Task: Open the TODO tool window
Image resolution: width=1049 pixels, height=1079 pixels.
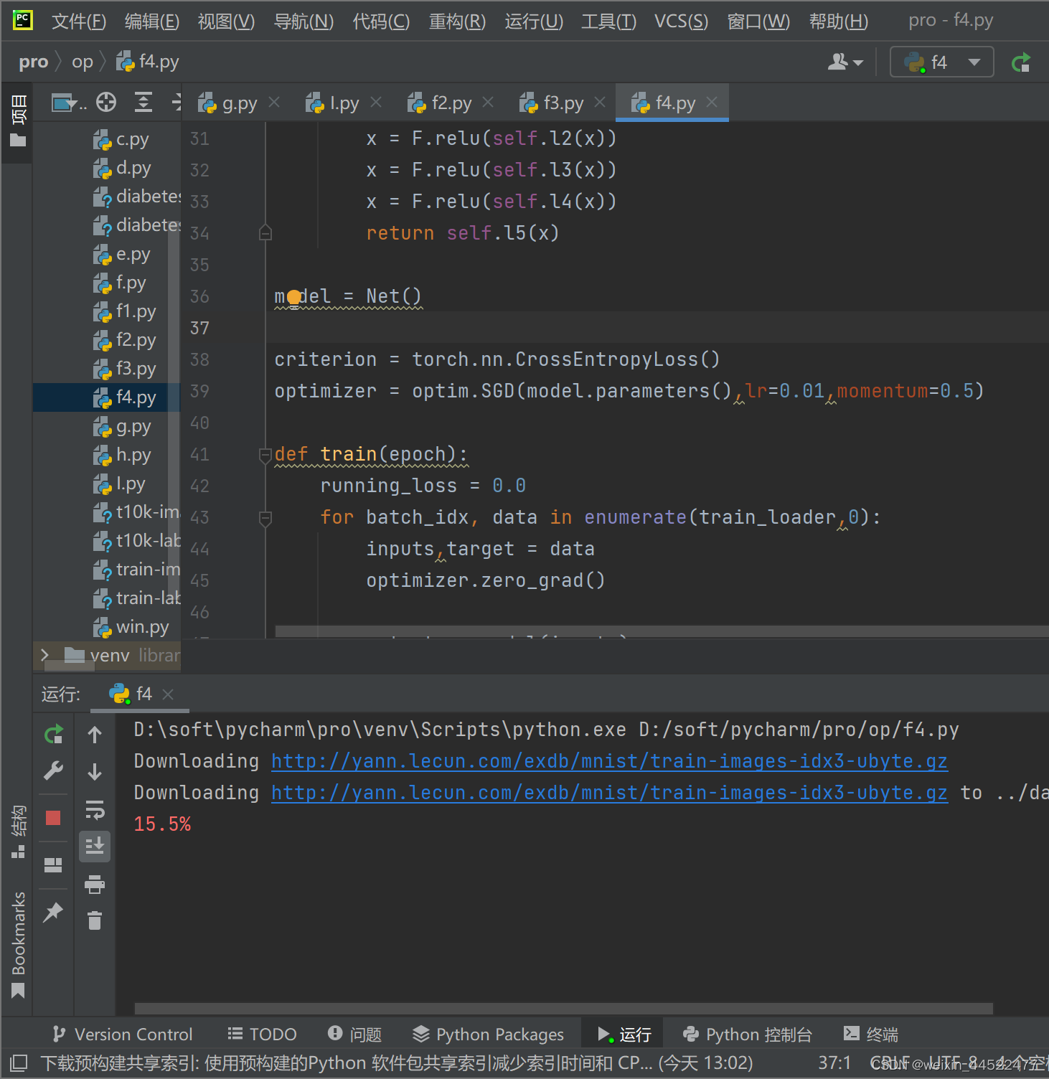Action: [x=262, y=1035]
